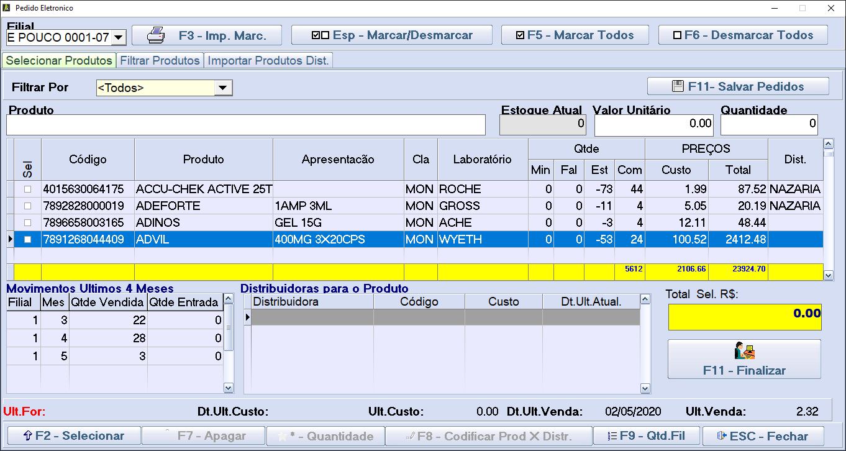Click the Distribuidora column header
Viewport: 846px width, 451px height.
(312, 301)
